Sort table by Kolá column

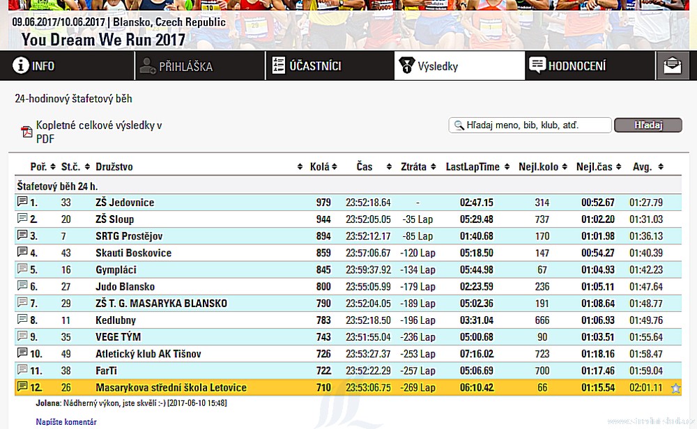(x=323, y=166)
